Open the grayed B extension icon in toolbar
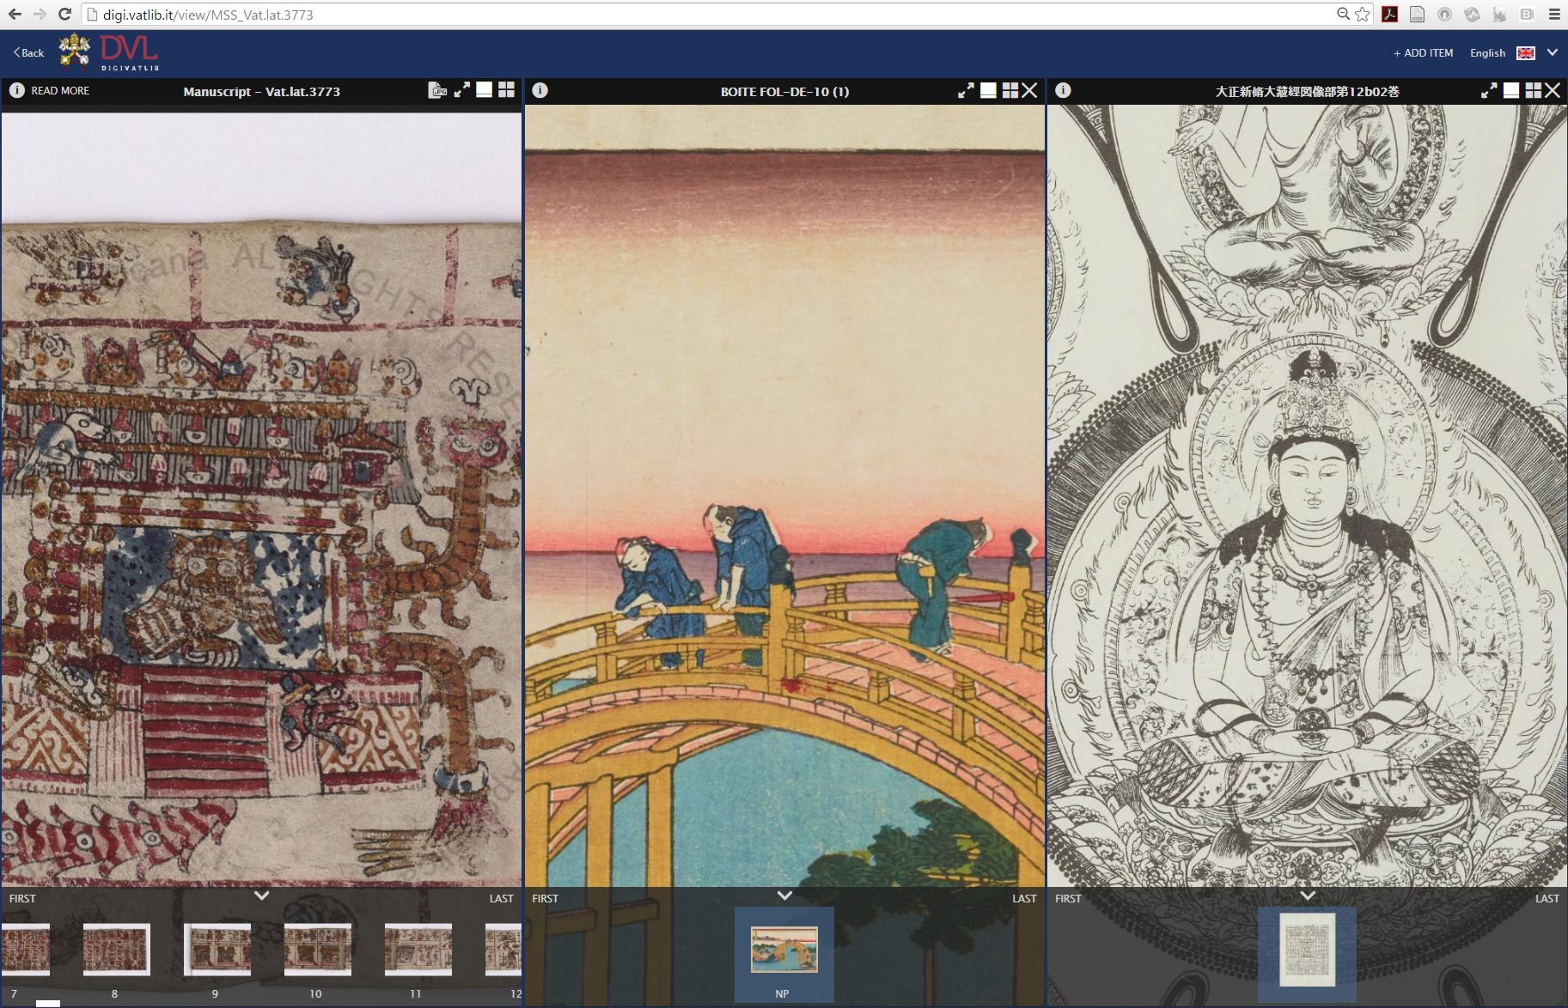1568x1008 pixels. [1527, 14]
